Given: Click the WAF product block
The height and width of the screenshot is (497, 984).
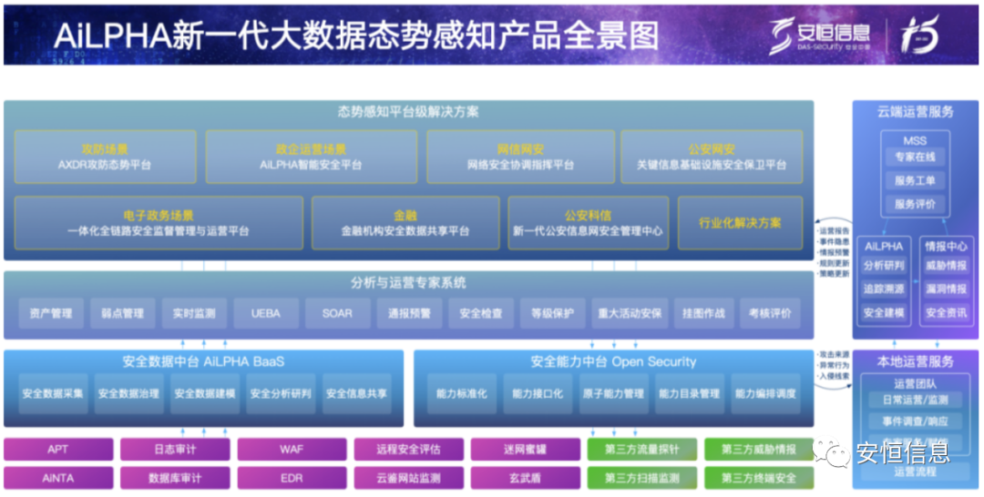Looking at the screenshot, I should [x=292, y=450].
